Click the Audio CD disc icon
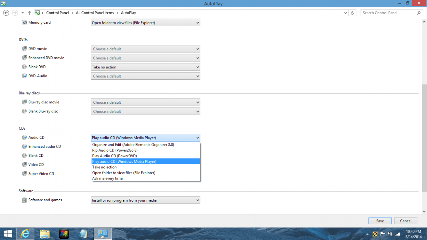Screen dimensions: 427x240 click(x=24, y=138)
